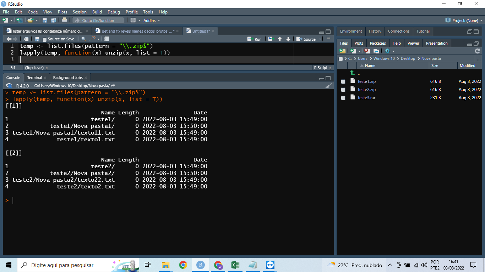Screen dimensions: 485x272
Task: Click the Run button
Action: tap(254, 39)
